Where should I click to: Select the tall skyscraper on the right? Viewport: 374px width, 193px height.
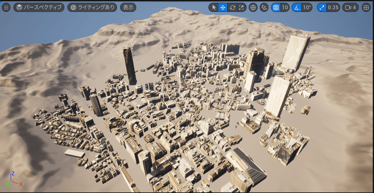click(296, 52)
